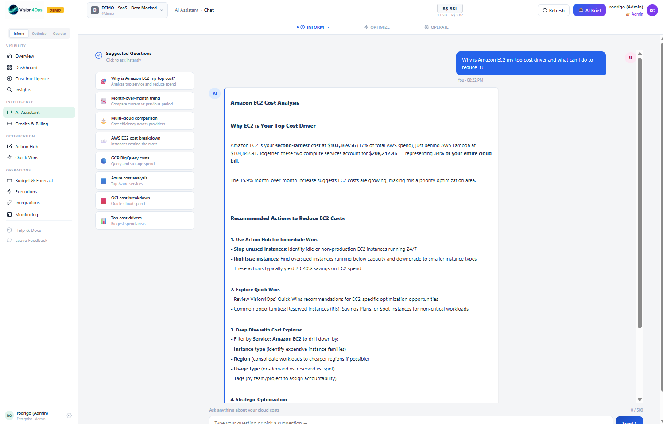Image resolution: width=663 pixels, height=424 pixels.
Task: Switch sidebar to Inform mode
Action: point(19,33)
